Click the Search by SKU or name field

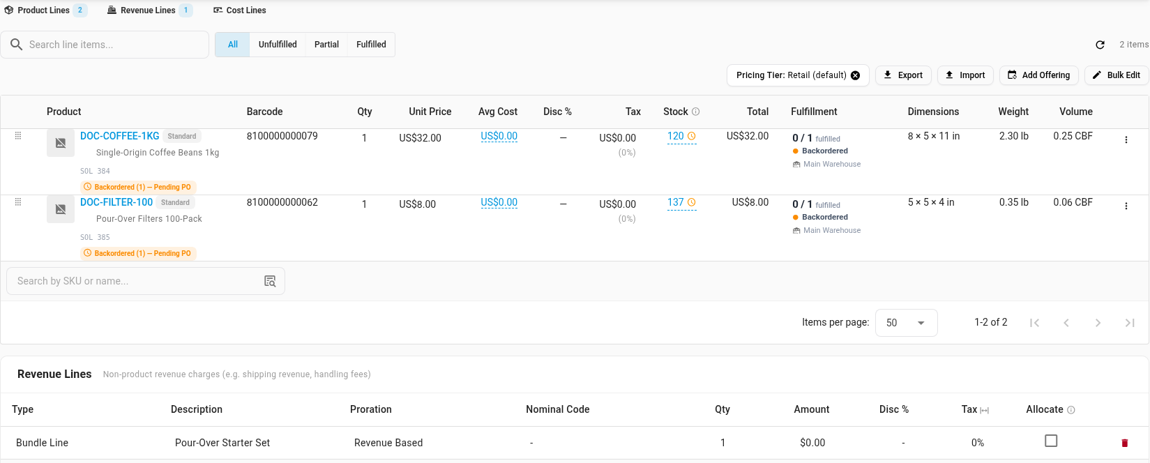146,281
